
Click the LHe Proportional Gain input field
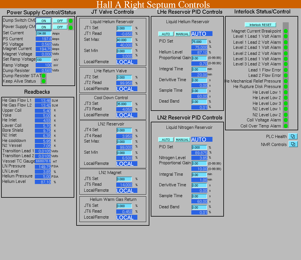199,58
